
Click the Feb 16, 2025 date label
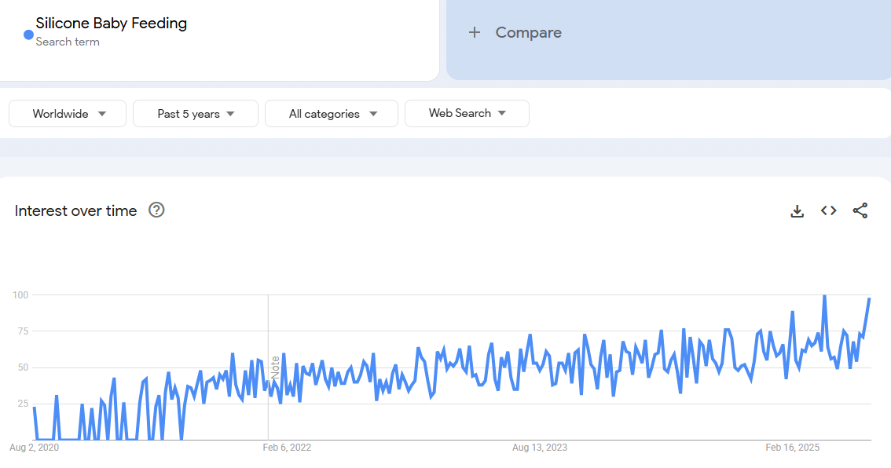tap(792, 448)
